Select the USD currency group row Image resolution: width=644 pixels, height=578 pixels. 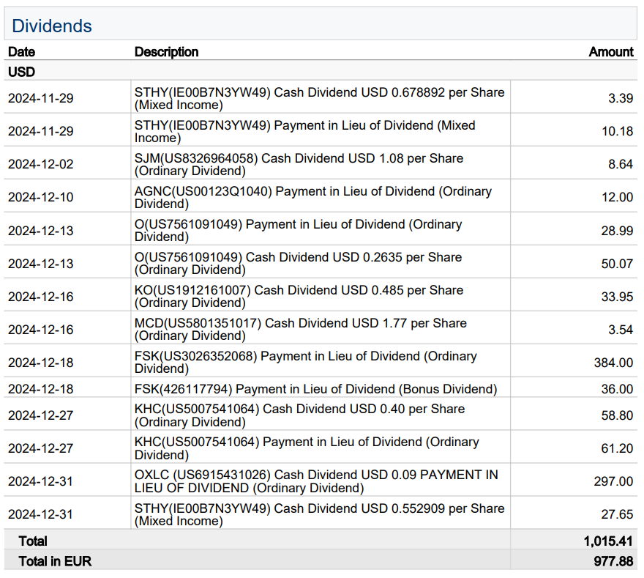21,72
